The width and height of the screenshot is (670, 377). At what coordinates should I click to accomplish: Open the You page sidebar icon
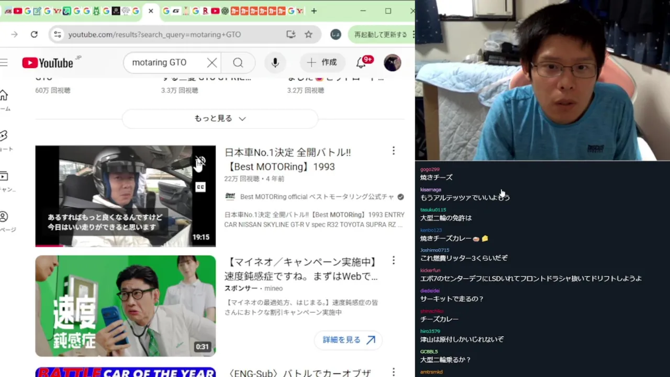tap(4, 217)
